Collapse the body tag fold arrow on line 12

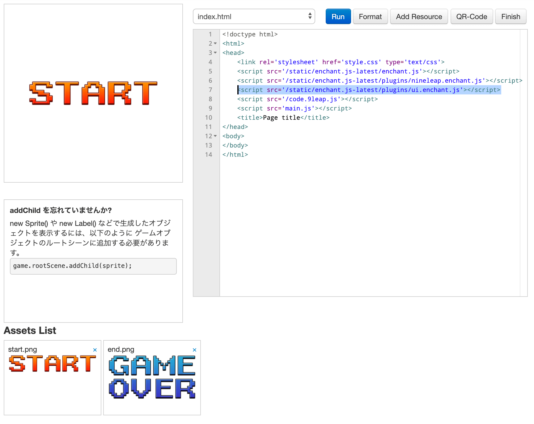click(215, 136)
